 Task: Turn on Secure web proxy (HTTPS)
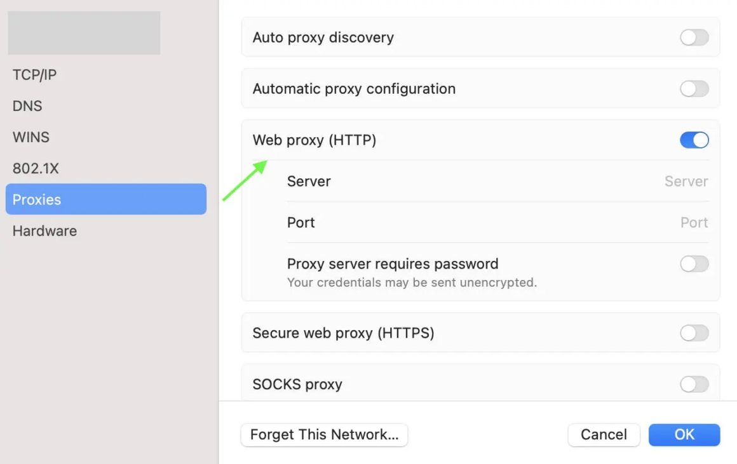pos(694,333)
